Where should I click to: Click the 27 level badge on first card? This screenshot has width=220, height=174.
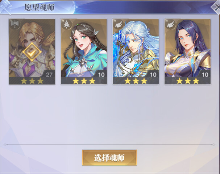tap(49, 75)
